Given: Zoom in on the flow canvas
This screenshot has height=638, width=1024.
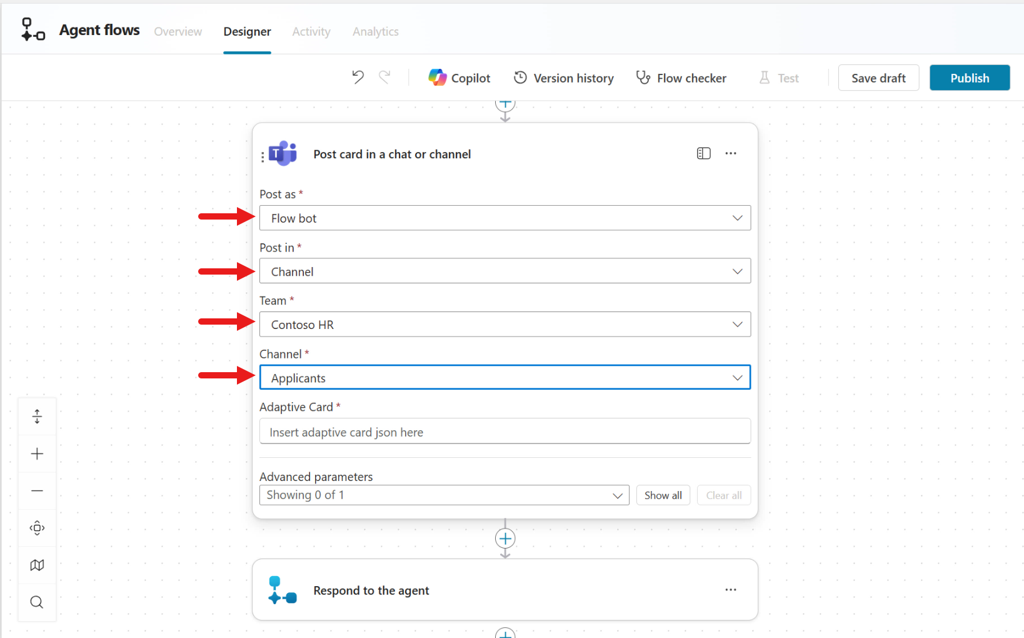Looking at the screenshot, I should pyautogui.click(x=37, y=453).
